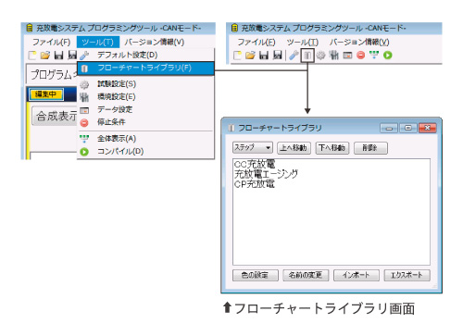Screen dimensions: 463x336
Task: Click Open folder icon in window with open ツール menu
Action: coord(45,56)
